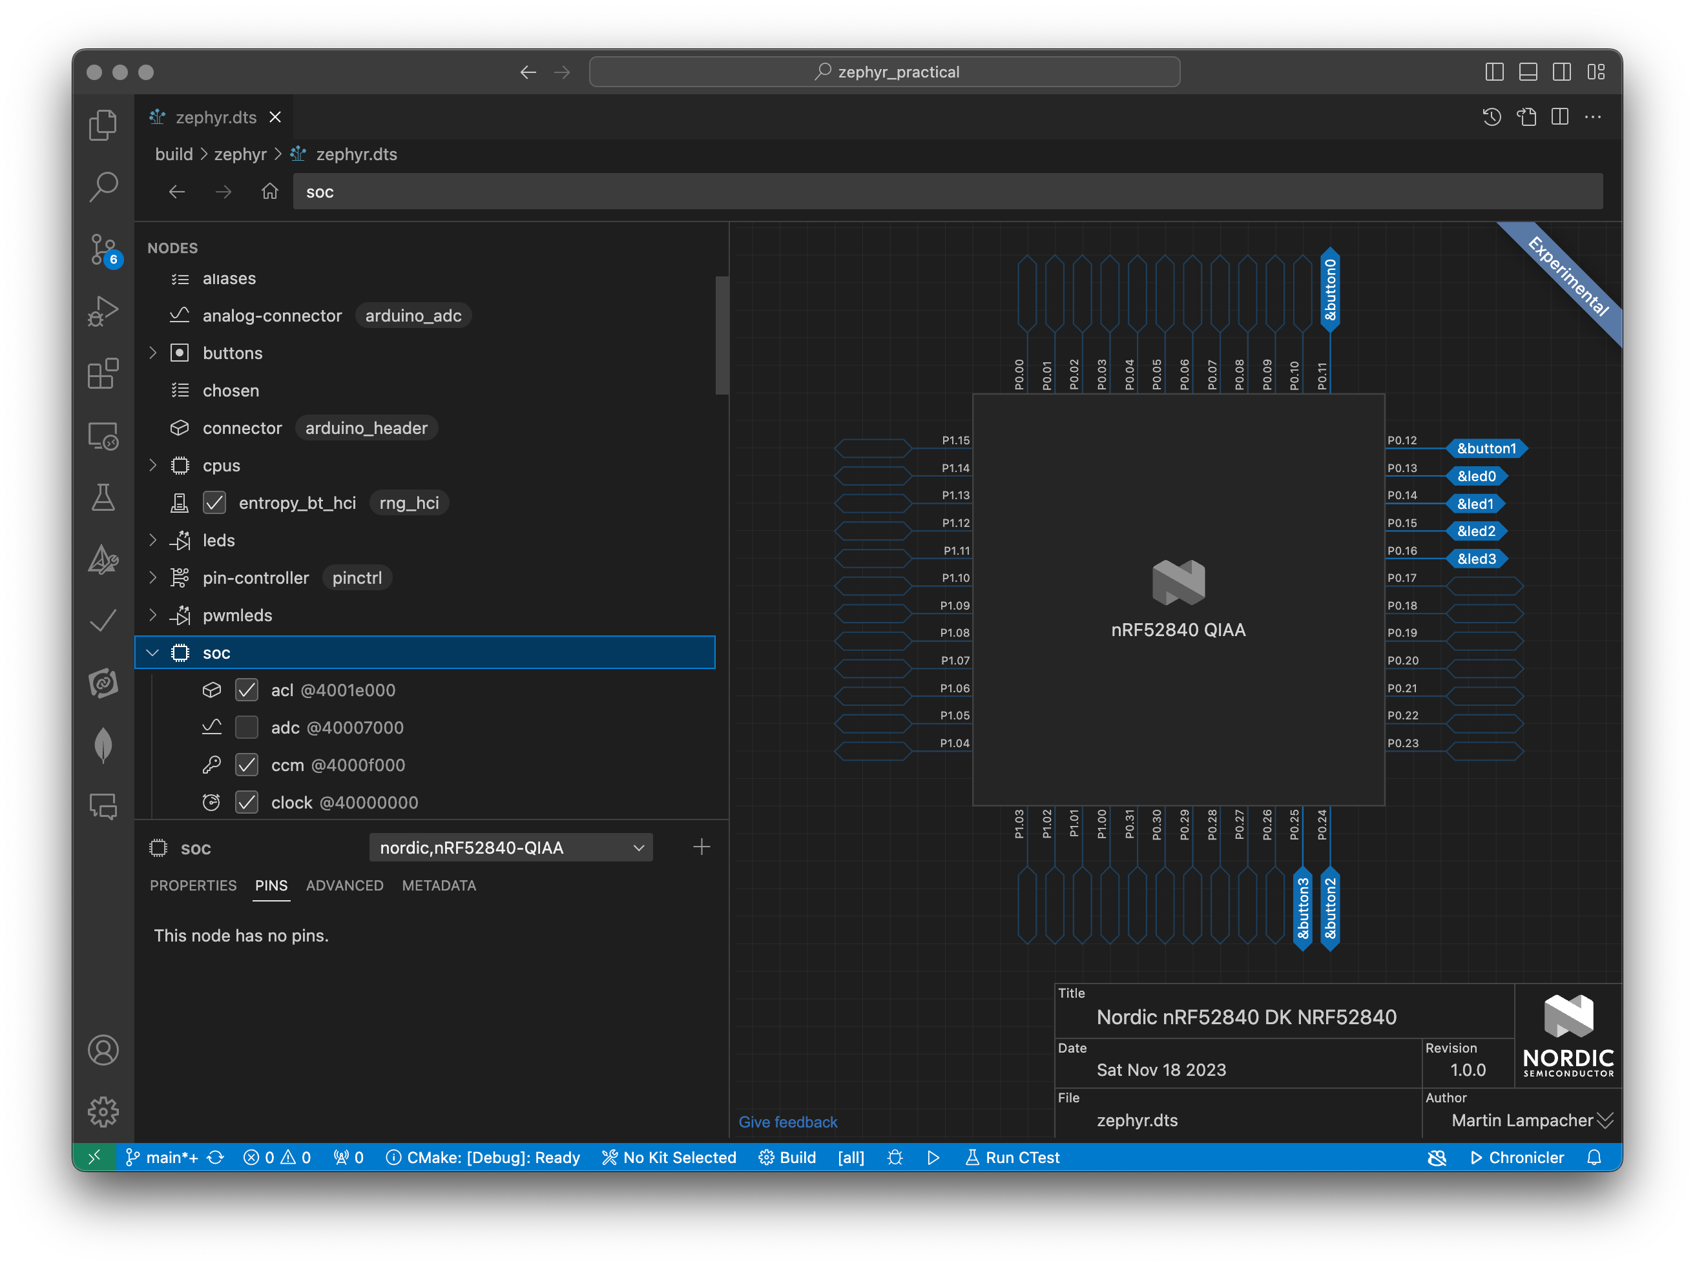
Task: Collapse the soc tree node
Action: (152, 653)
